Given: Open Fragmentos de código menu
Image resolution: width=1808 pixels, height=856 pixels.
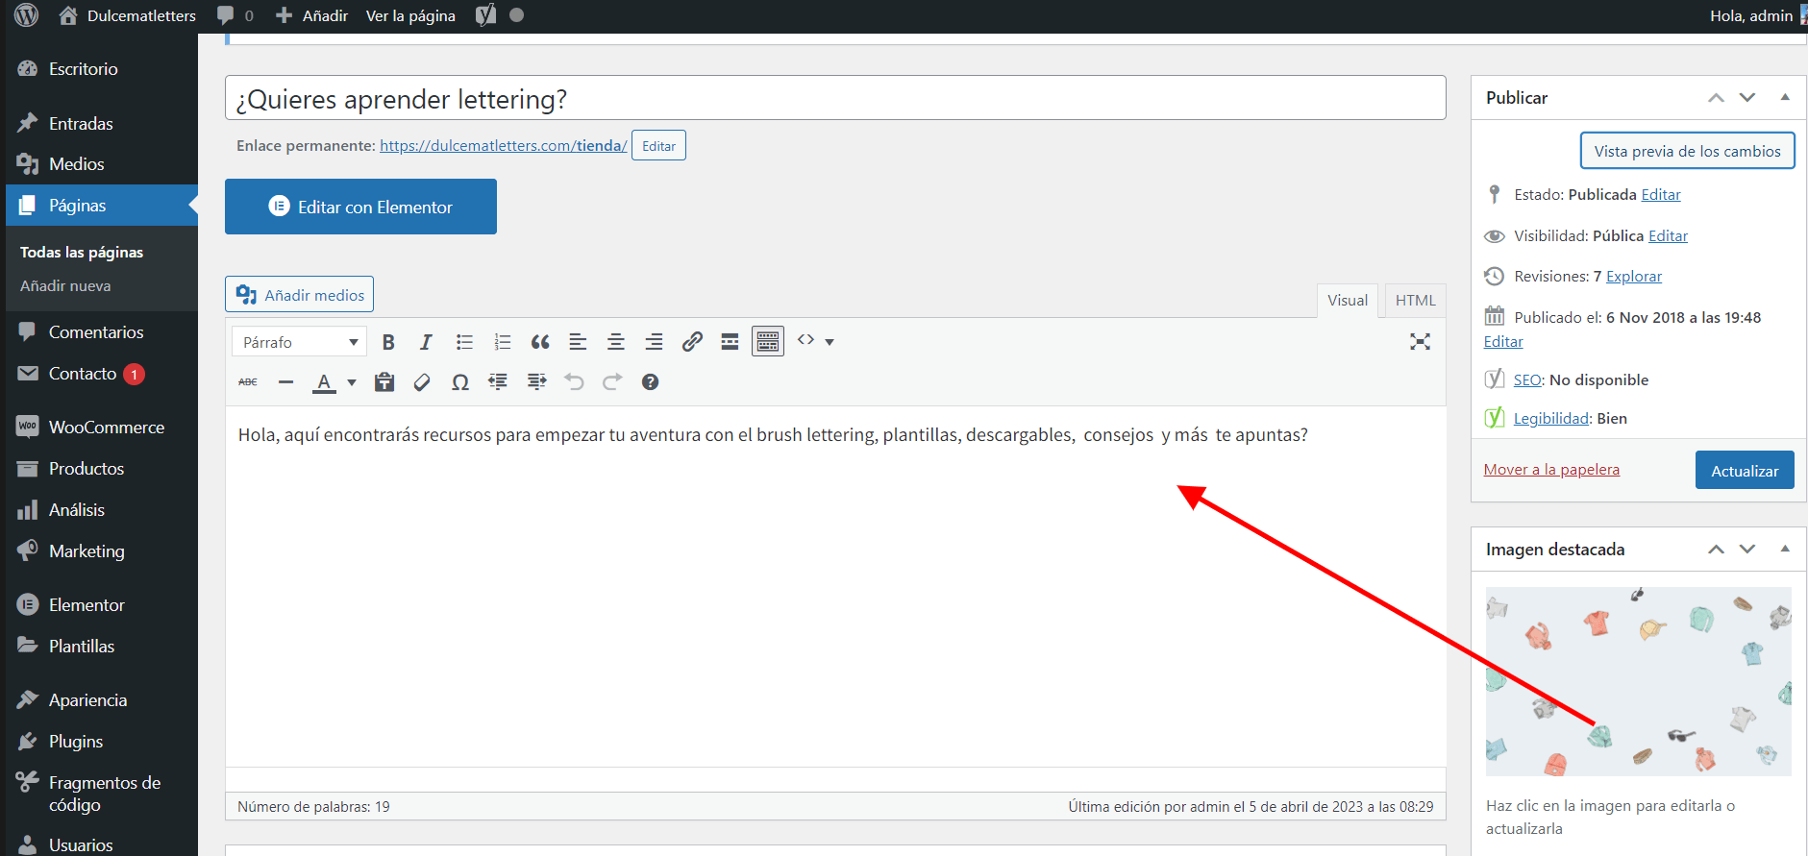Looking at the screenshot, I should point(105,794).
